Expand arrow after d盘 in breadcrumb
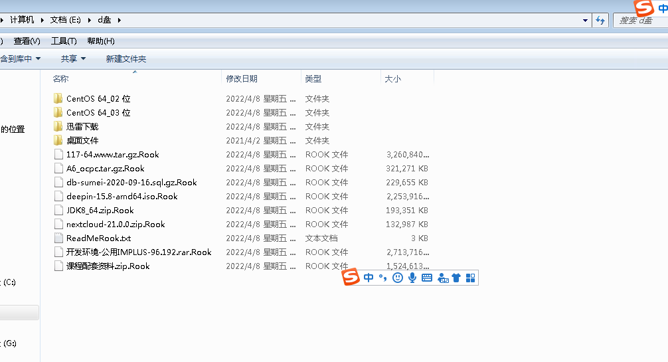Screen dimensions: 668x362 click(120, 20)
